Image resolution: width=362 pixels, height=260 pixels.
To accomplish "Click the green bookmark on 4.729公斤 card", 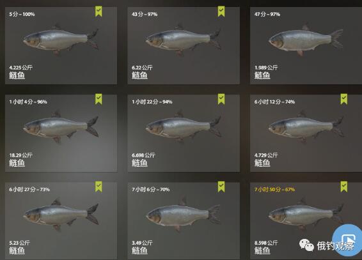I will [x=343, y=99].
